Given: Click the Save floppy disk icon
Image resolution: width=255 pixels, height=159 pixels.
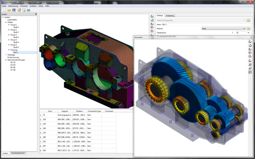Looking at the screenshot, I should click(x=14, y=10).
